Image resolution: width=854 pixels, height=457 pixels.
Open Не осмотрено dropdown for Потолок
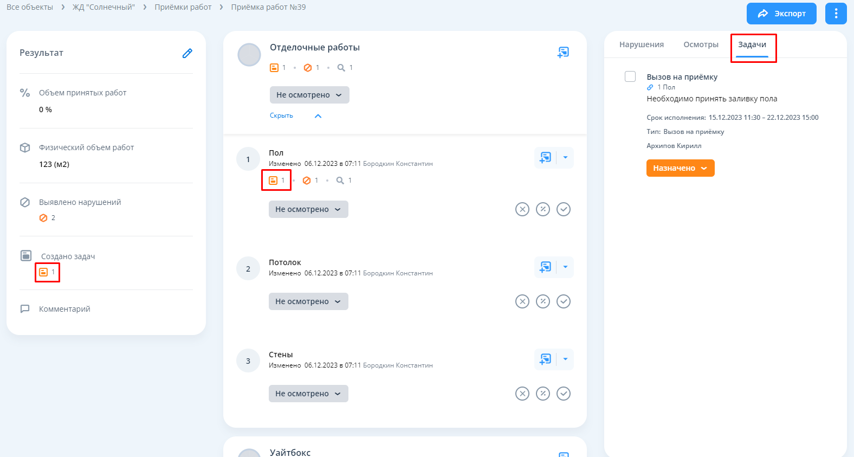point(308,301)
